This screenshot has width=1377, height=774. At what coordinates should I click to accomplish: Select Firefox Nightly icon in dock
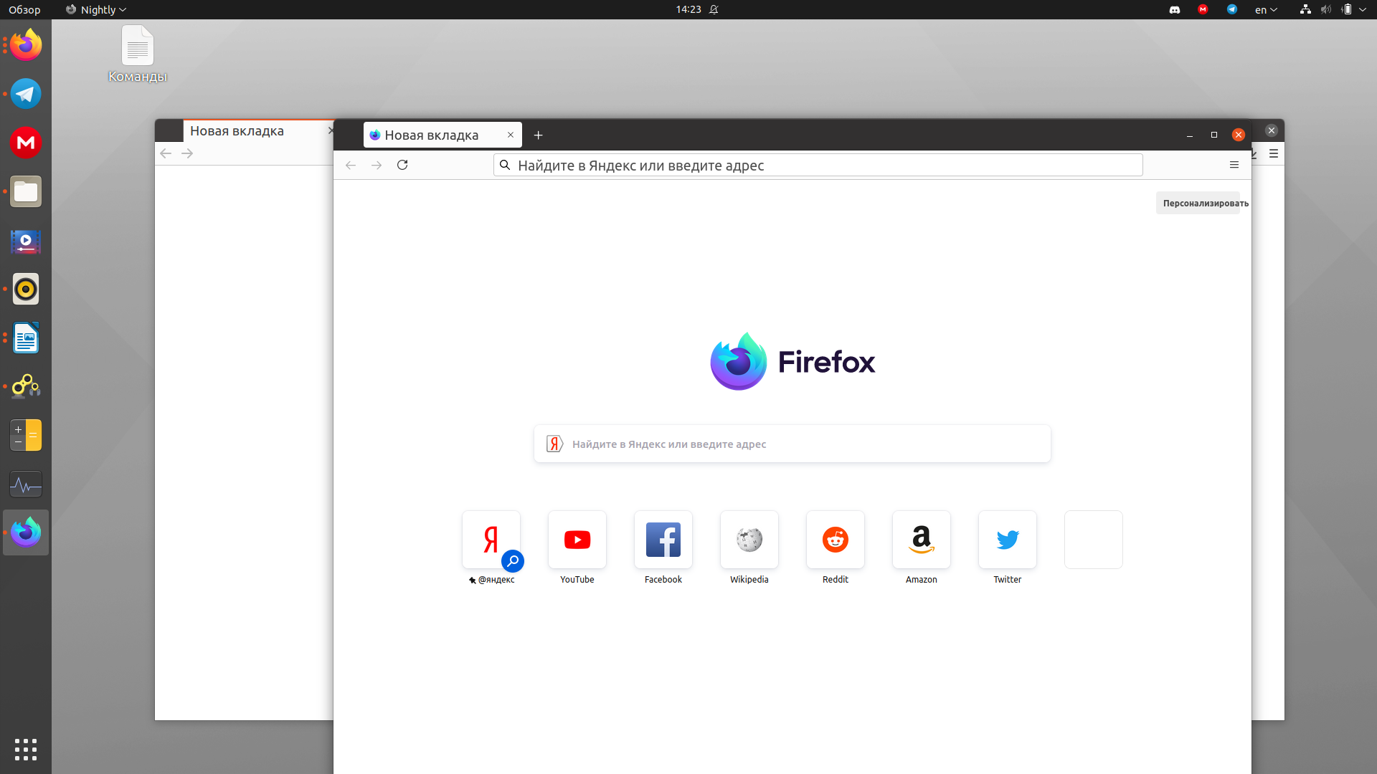click(x=26, y=532)
